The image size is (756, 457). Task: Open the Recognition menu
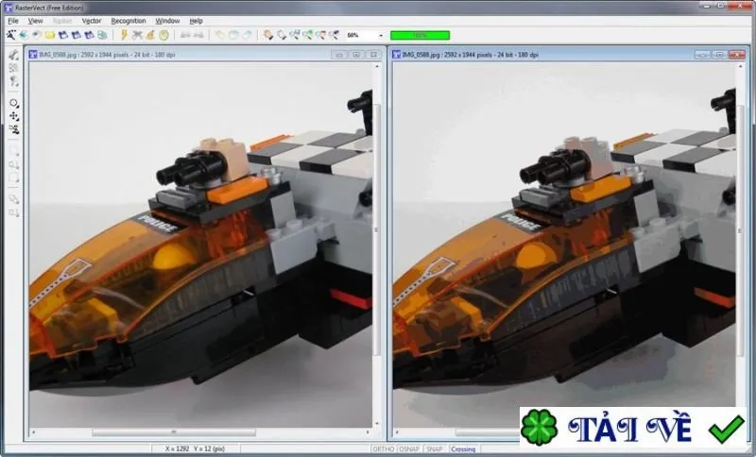pos(129,21)
